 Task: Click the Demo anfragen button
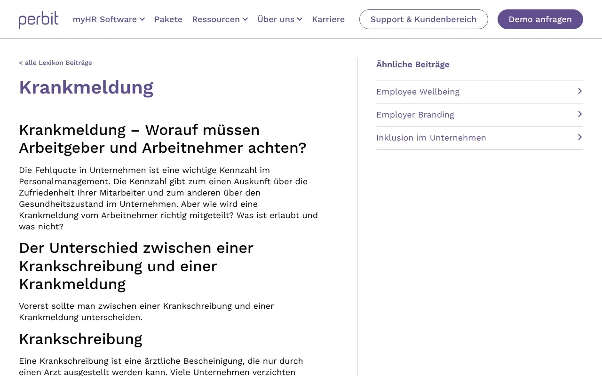pos(540,19)
